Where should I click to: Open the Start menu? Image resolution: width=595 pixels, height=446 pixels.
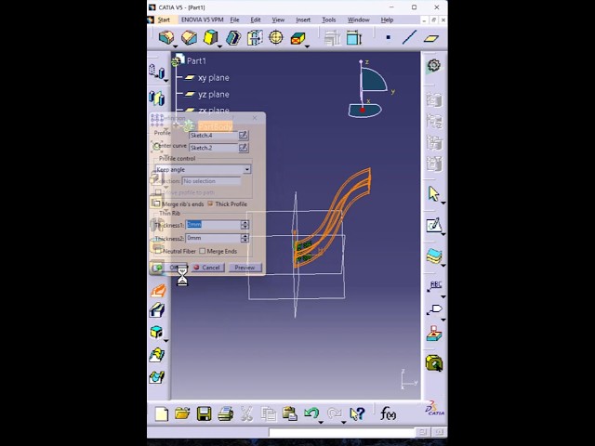[x=164, y=20]
